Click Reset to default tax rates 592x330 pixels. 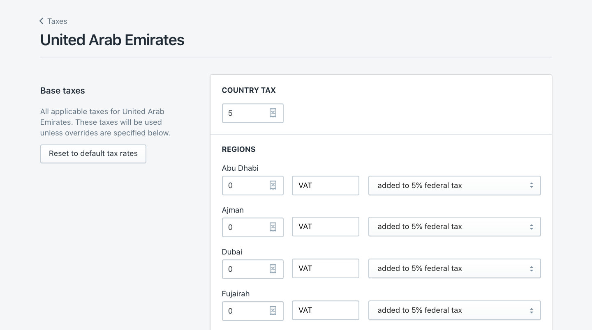tap(93, 154)
